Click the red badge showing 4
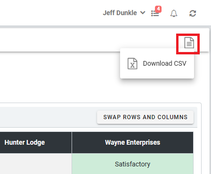Image resolution: width=211 pixels, height=174 pixels. [x=158, y=9]
